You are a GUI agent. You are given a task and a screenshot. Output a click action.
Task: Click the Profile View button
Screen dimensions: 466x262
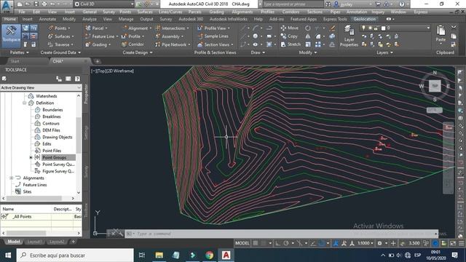(213, 28)
